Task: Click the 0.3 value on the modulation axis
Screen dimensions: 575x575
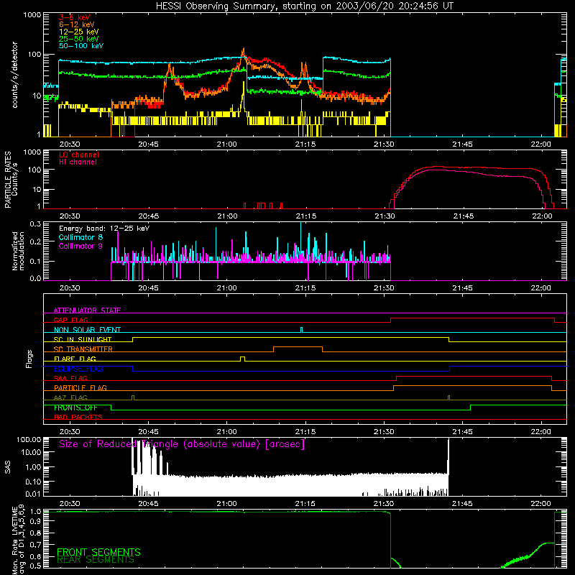Action: (35, 224)
